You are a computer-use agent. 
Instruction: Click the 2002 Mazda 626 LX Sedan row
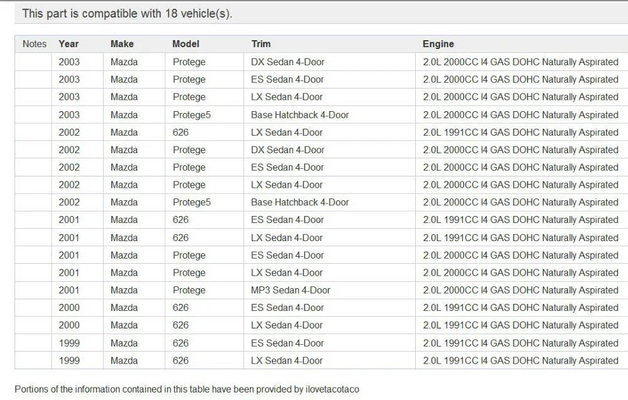tap(321, 132)
